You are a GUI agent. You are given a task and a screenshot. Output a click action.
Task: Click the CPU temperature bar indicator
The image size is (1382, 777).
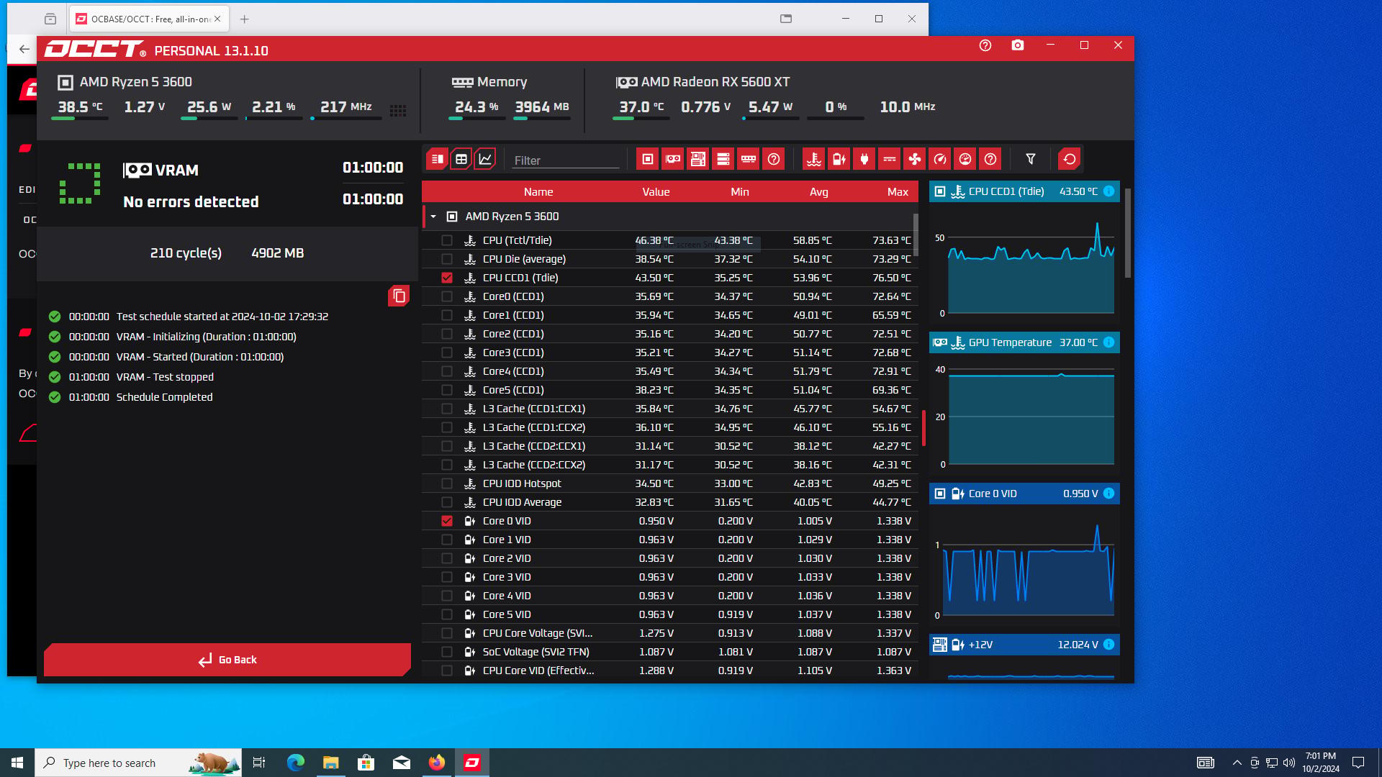click(80, 119)
